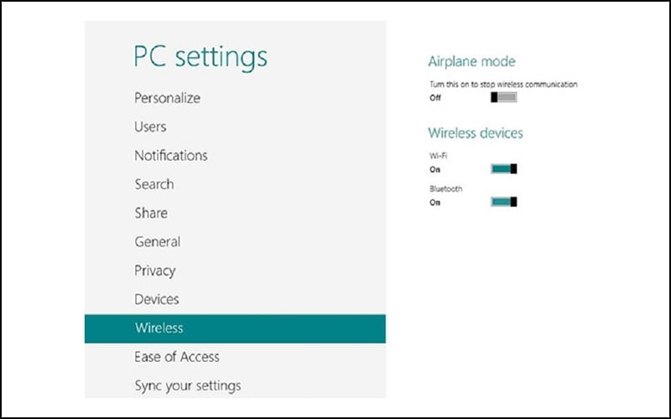
Task: Click the Wi-Fi label text
Action: tap(438, 156)
